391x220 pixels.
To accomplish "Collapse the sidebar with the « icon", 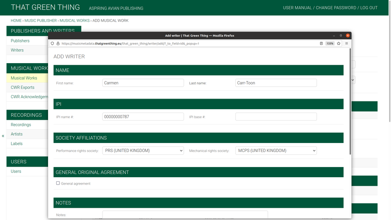I will (3, 136).
